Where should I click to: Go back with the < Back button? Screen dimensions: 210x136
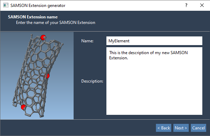tap(164, 128)
